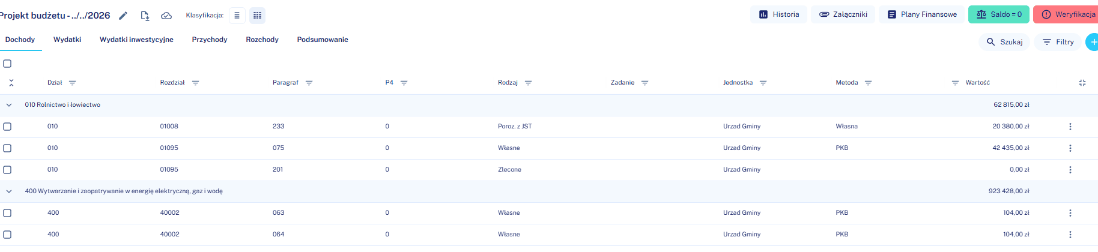Click the Plany Finansowe button
The image size is (1098, 252).
(922, 14)
